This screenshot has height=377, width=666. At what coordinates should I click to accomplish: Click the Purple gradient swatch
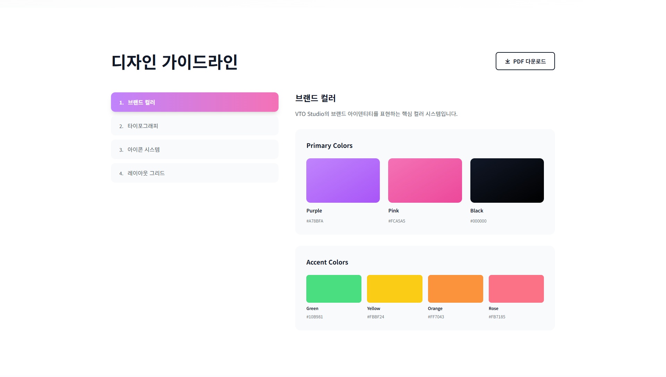click(x=343, y=181)
